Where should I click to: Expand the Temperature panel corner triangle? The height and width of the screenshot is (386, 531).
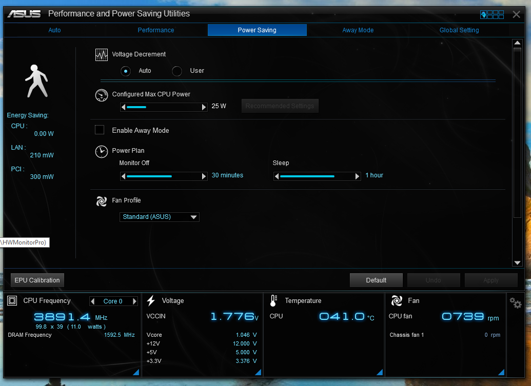pos(380,372)
